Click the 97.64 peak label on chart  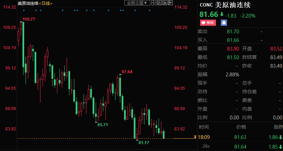click(x=127, y=72)
